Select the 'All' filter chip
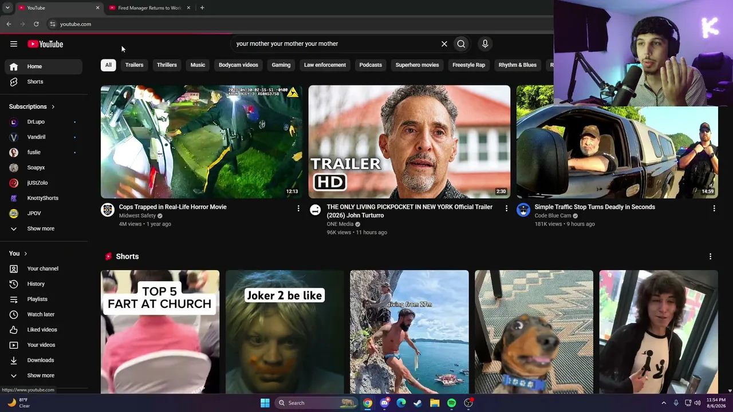The width and height of the screenshot is (733, 412). [x=108, y=65]
